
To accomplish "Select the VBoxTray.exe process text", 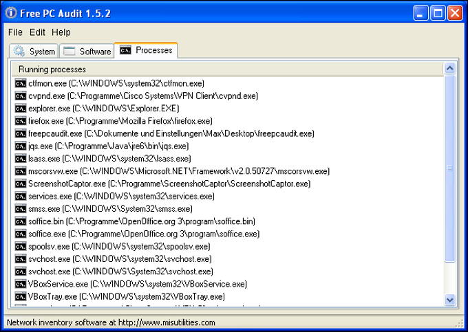I will (127, 296).
